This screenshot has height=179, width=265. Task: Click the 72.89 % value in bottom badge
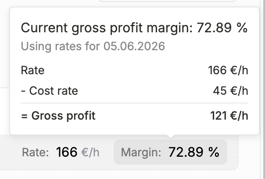[x=194, y=152]
